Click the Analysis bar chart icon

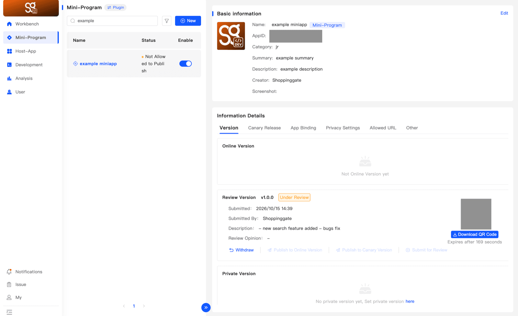[9, 78]
